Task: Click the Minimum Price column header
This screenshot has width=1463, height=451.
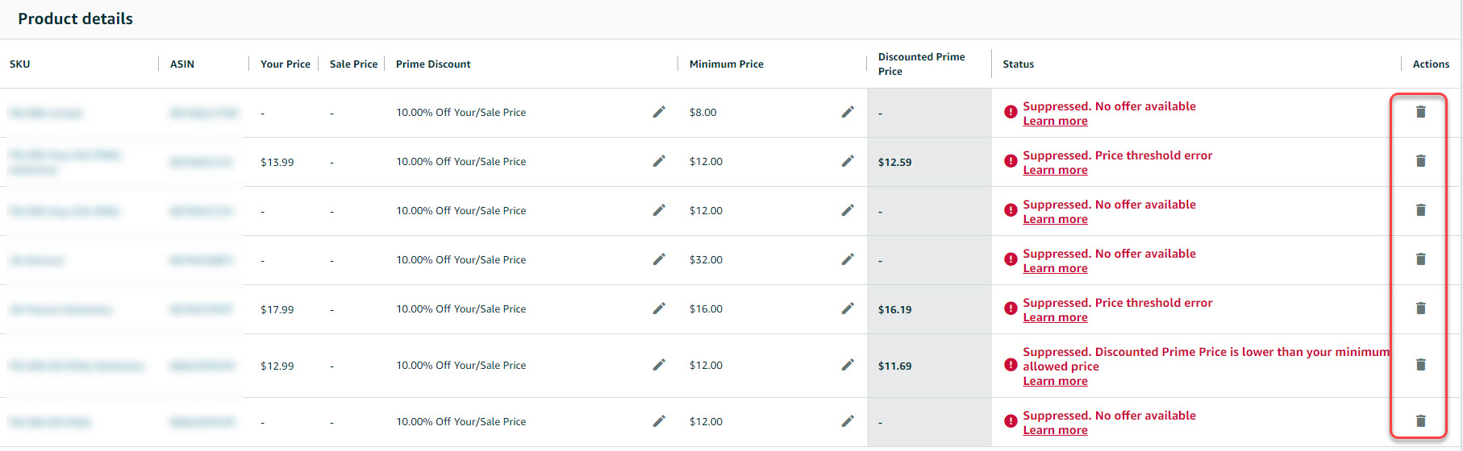Action: tap(726, 64)
